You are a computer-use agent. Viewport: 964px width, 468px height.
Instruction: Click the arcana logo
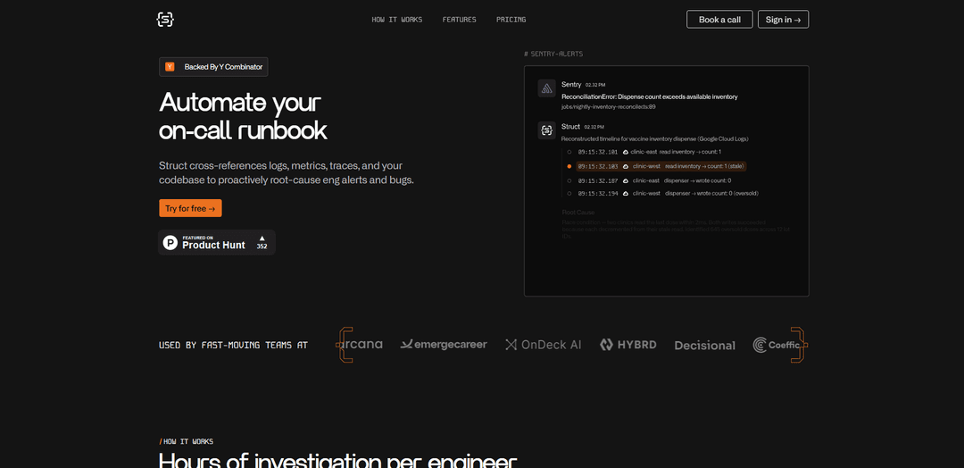tap(361, 344)
